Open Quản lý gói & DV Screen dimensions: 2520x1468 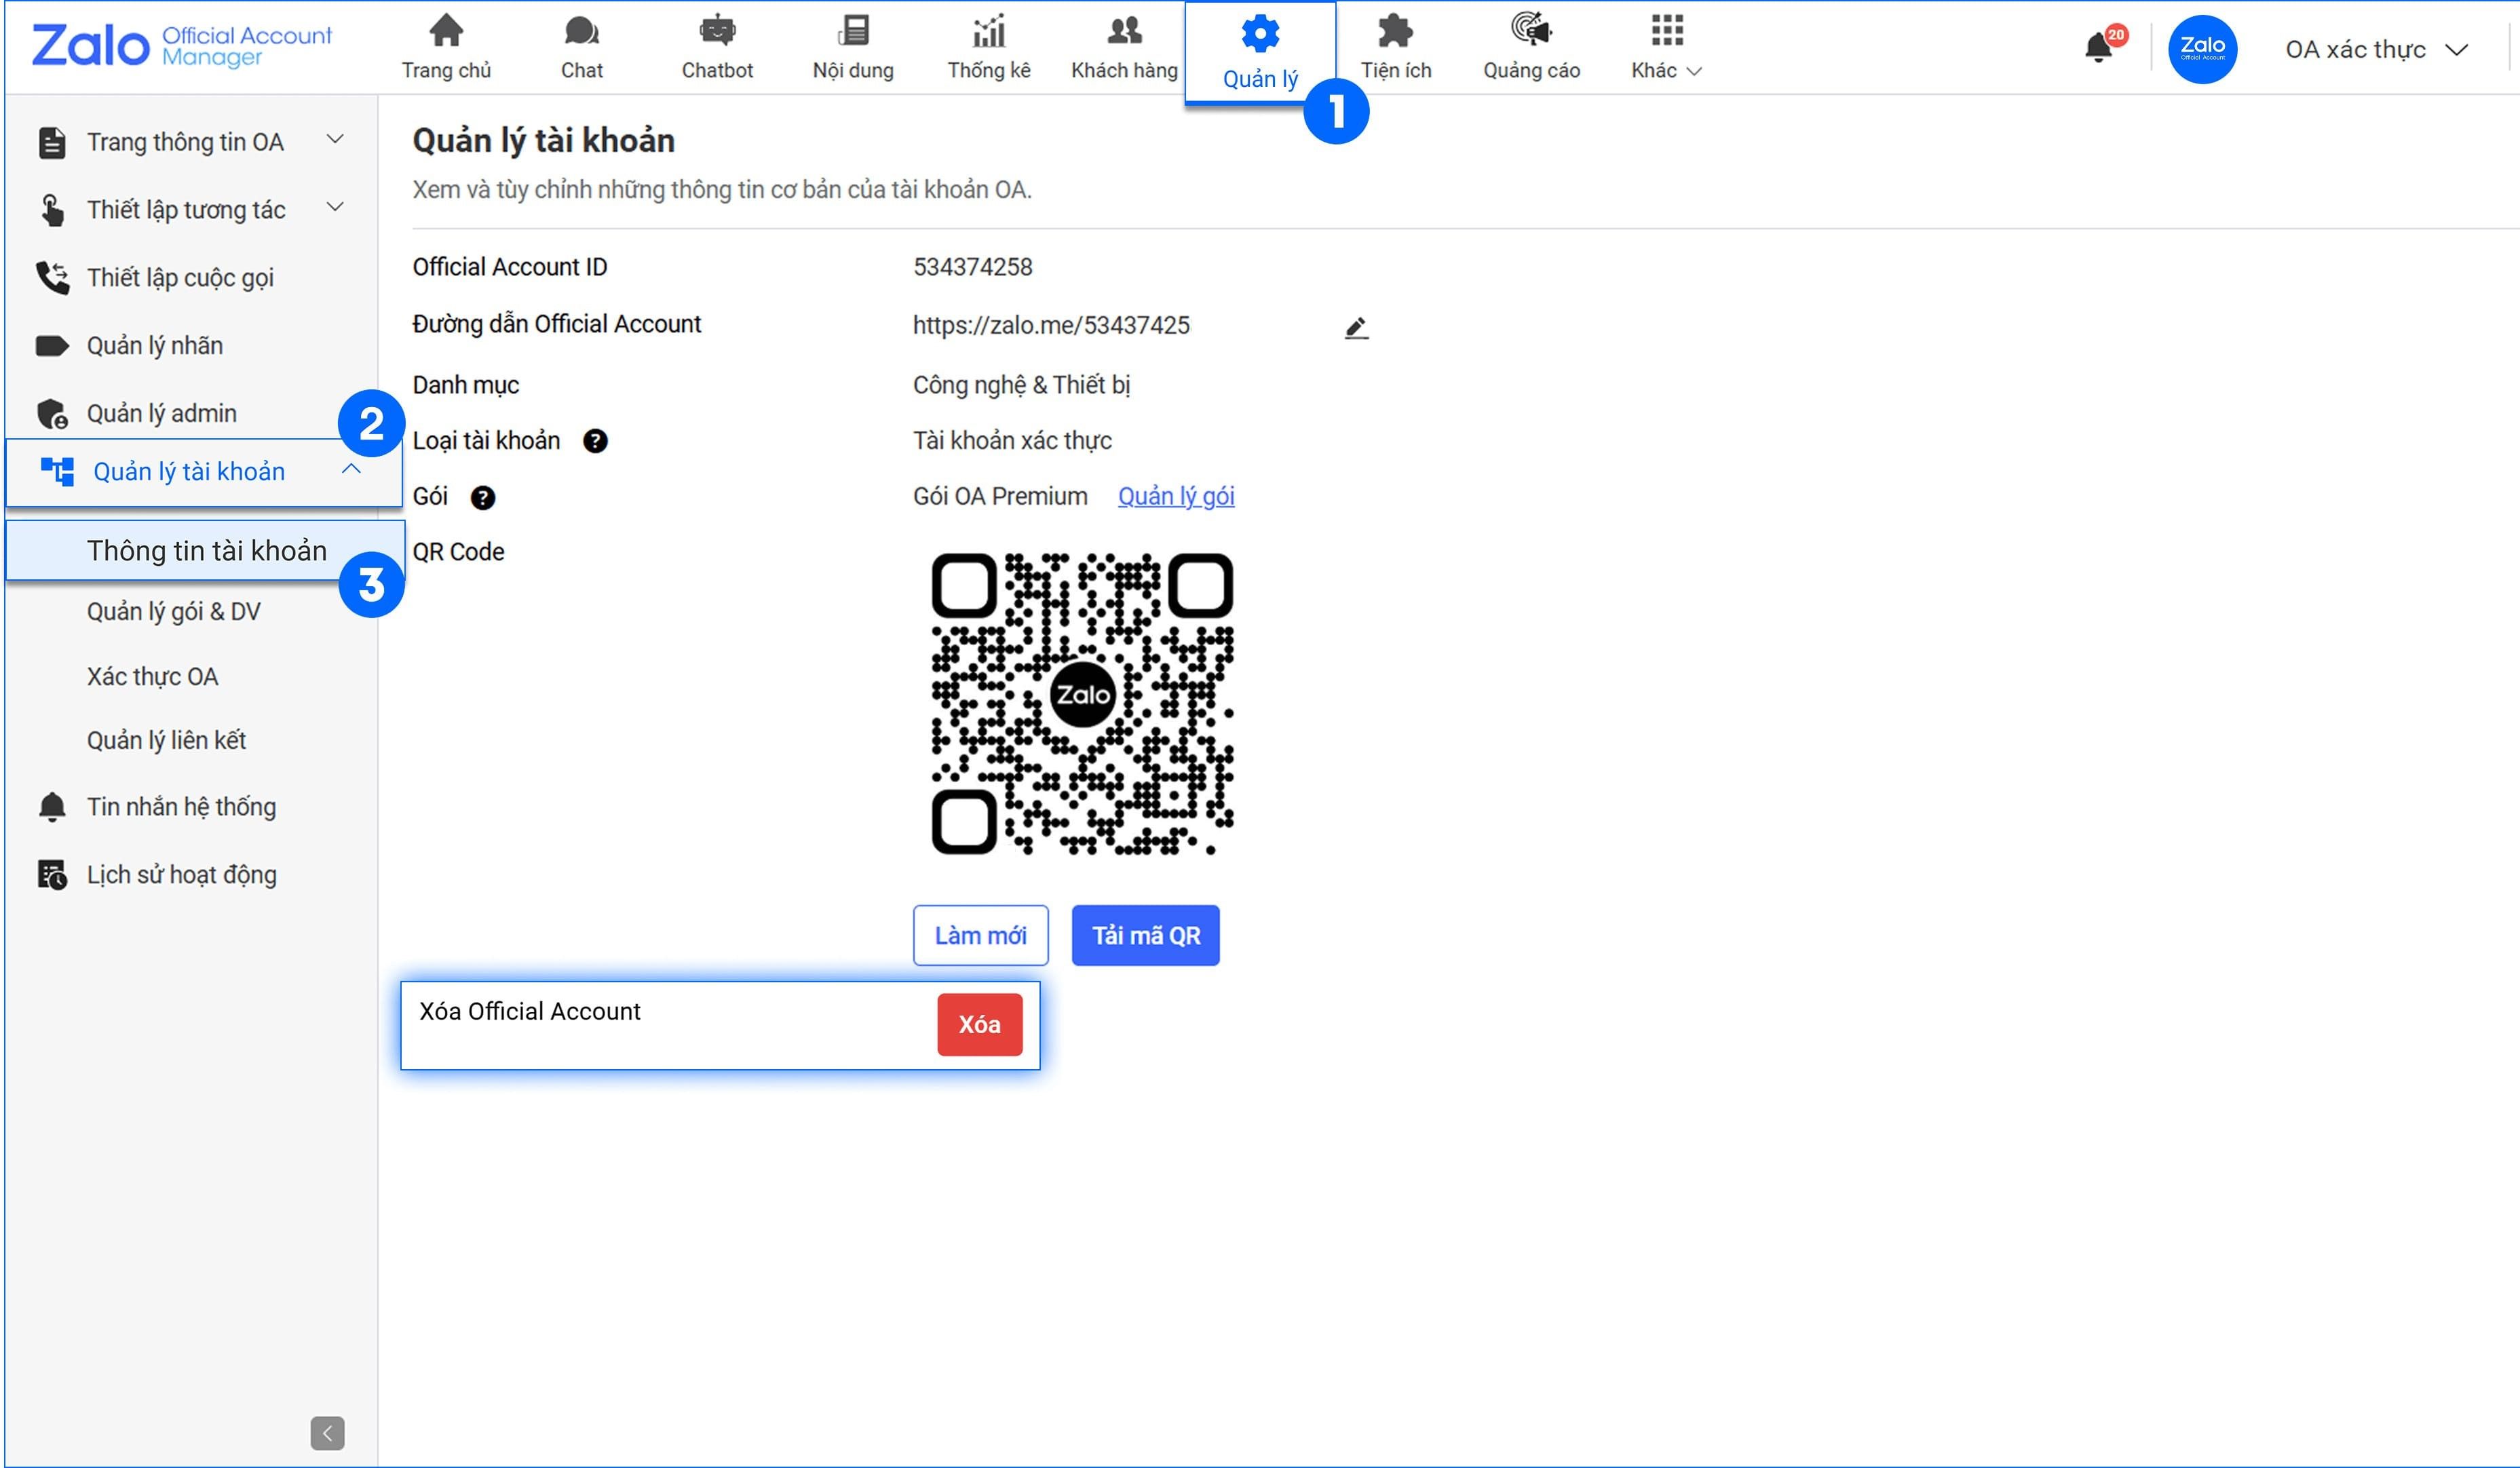tap(173, 612)
